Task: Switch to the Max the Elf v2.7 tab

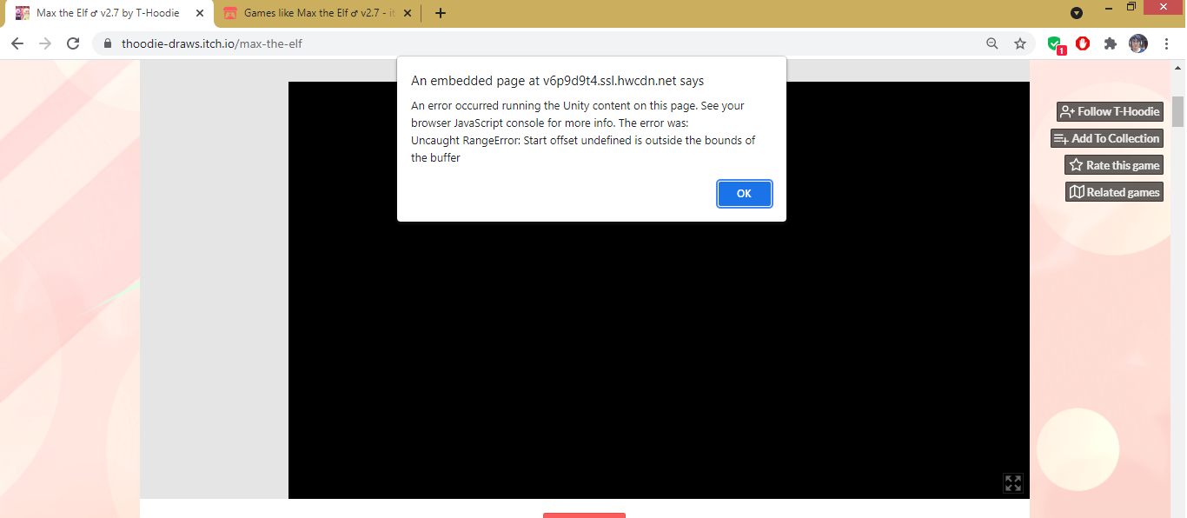Action: click(x=108, y=13)
